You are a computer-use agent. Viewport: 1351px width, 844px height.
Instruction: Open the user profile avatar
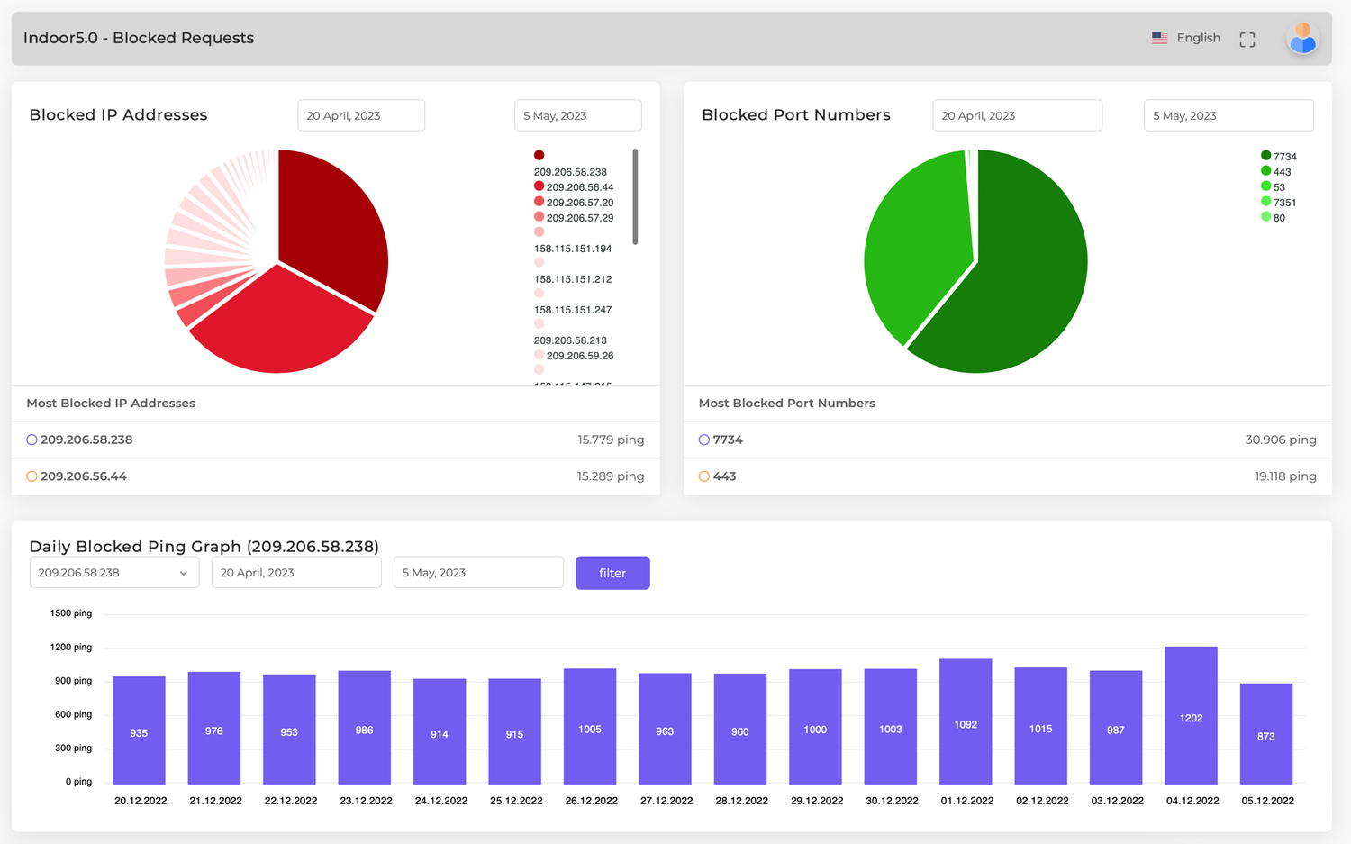[1302, 39]
